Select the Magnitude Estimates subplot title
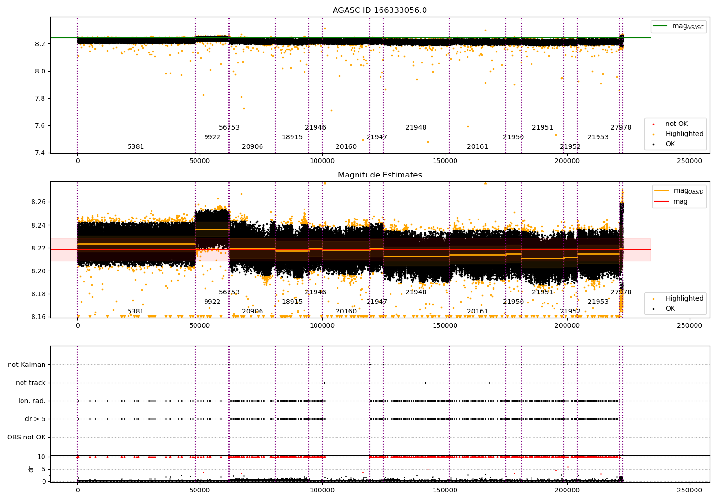Image resolution: width=717 pixels, height=501 pixels. coord(380,175)
